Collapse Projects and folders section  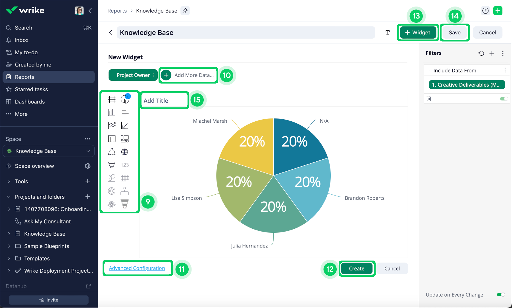coord(9,197)
